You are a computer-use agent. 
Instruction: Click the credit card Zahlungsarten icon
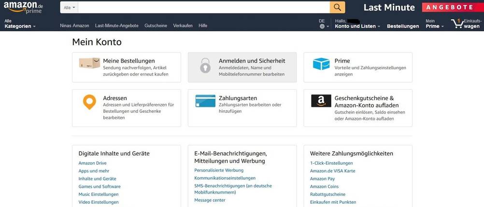coord(205,101)
